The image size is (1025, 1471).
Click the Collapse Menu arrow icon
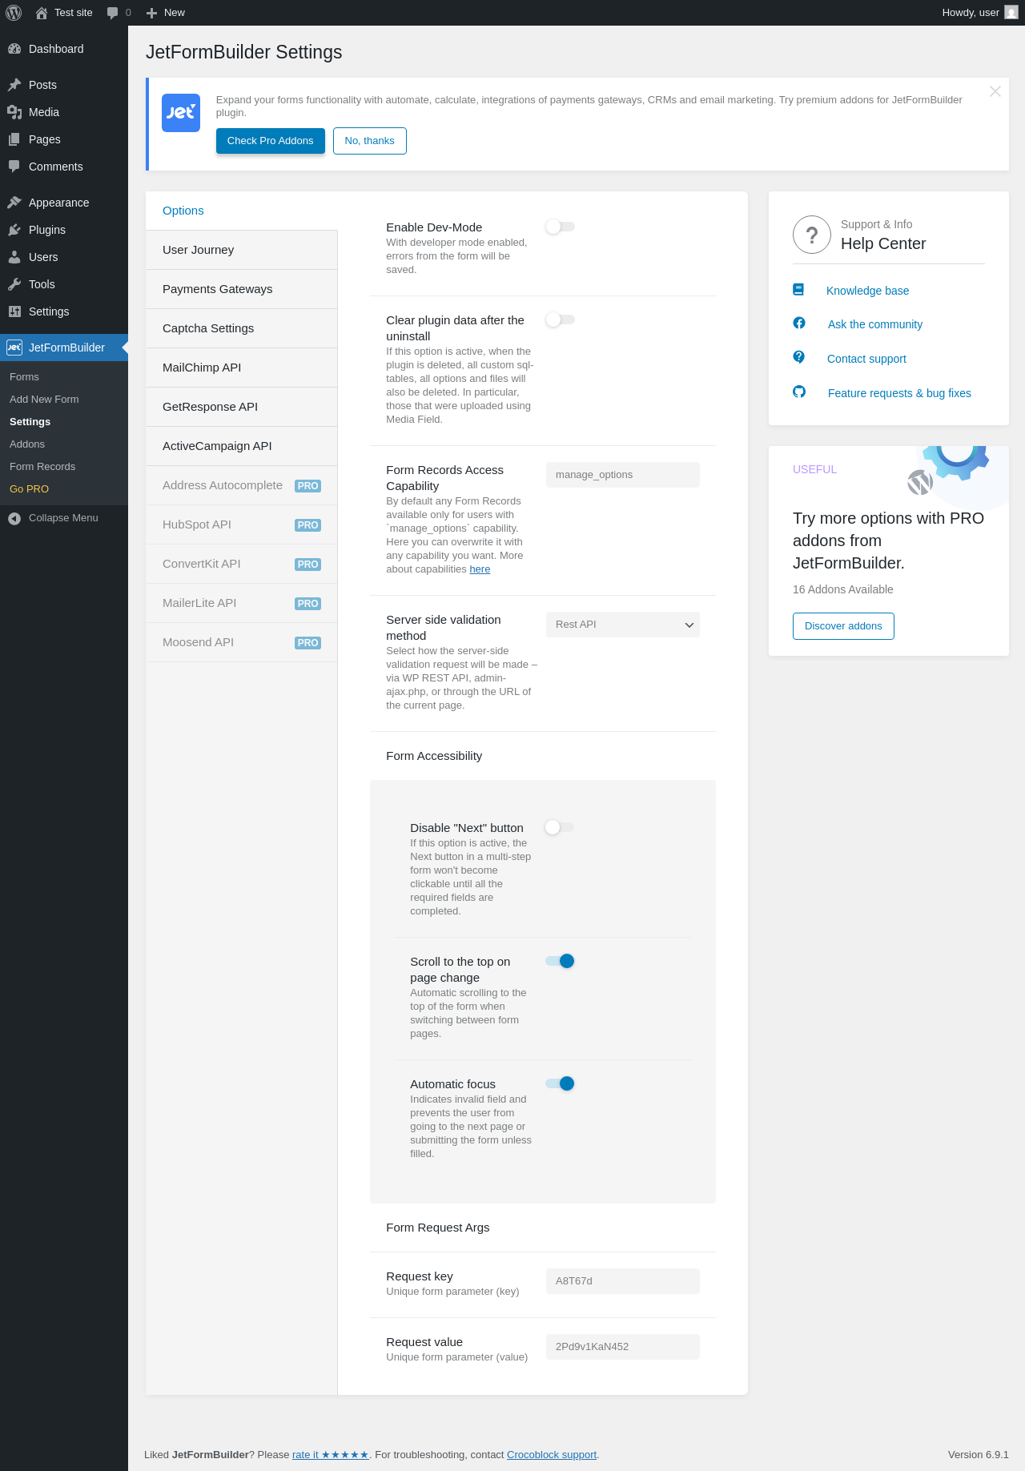[x=14, y=518]
